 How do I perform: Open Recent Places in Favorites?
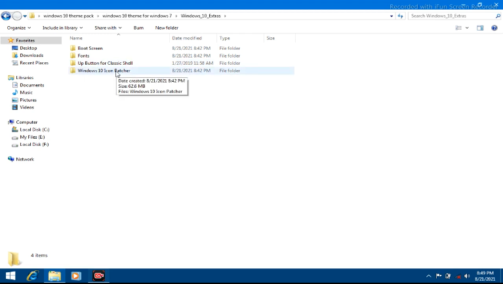coord(34,63)
